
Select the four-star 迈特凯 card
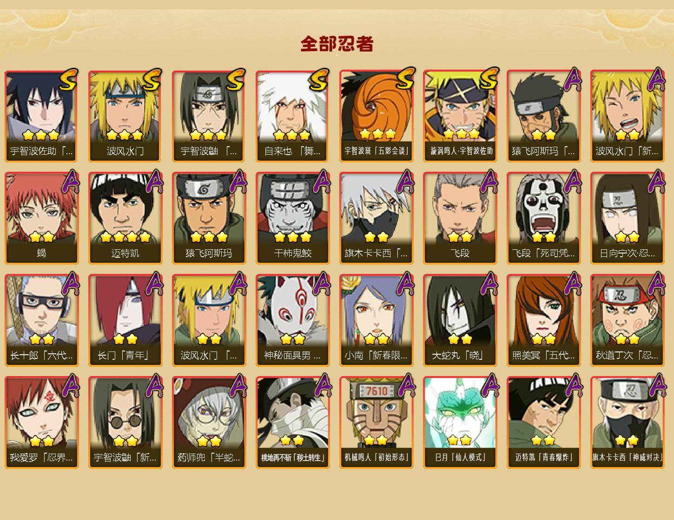click(125, 218)
